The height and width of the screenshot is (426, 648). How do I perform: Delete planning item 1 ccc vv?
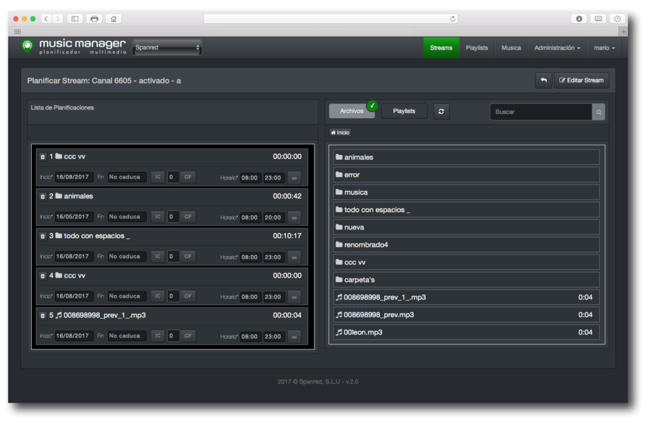click(43, 157)
